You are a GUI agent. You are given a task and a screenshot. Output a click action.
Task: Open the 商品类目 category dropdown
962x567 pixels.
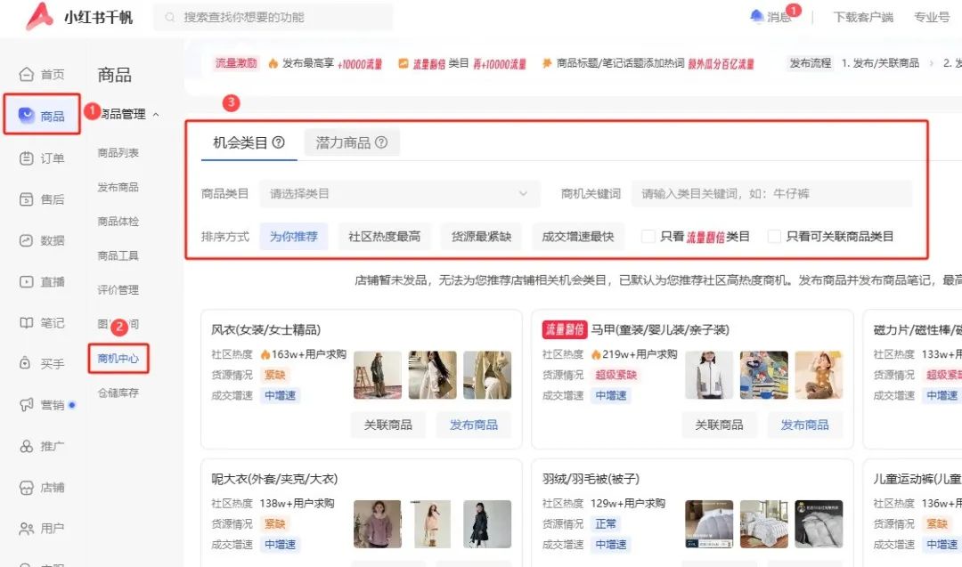399,194
